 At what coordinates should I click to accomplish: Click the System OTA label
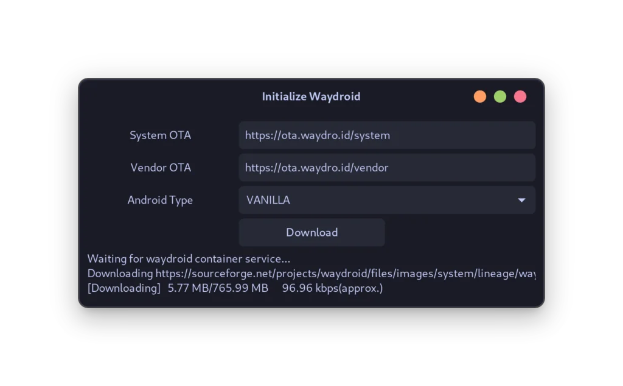pos(160,135)
